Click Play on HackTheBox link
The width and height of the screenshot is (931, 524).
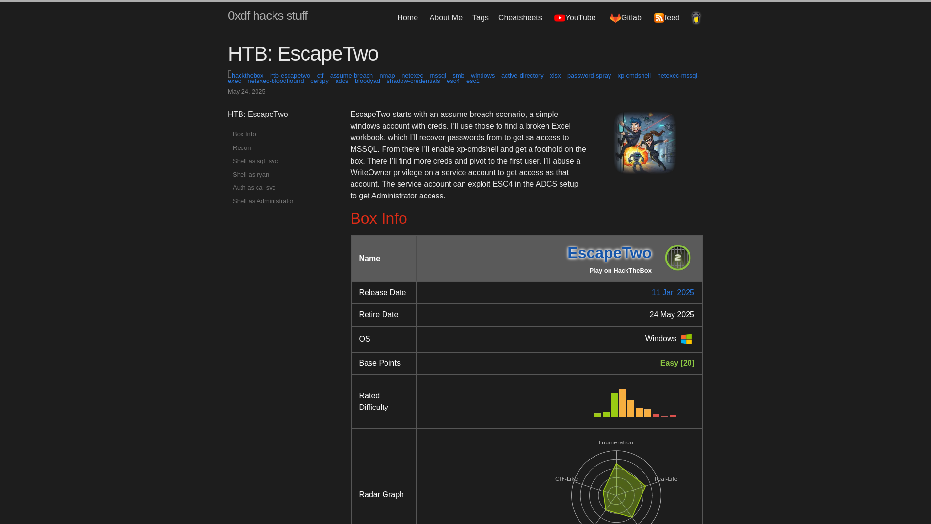tap(620, 271)
